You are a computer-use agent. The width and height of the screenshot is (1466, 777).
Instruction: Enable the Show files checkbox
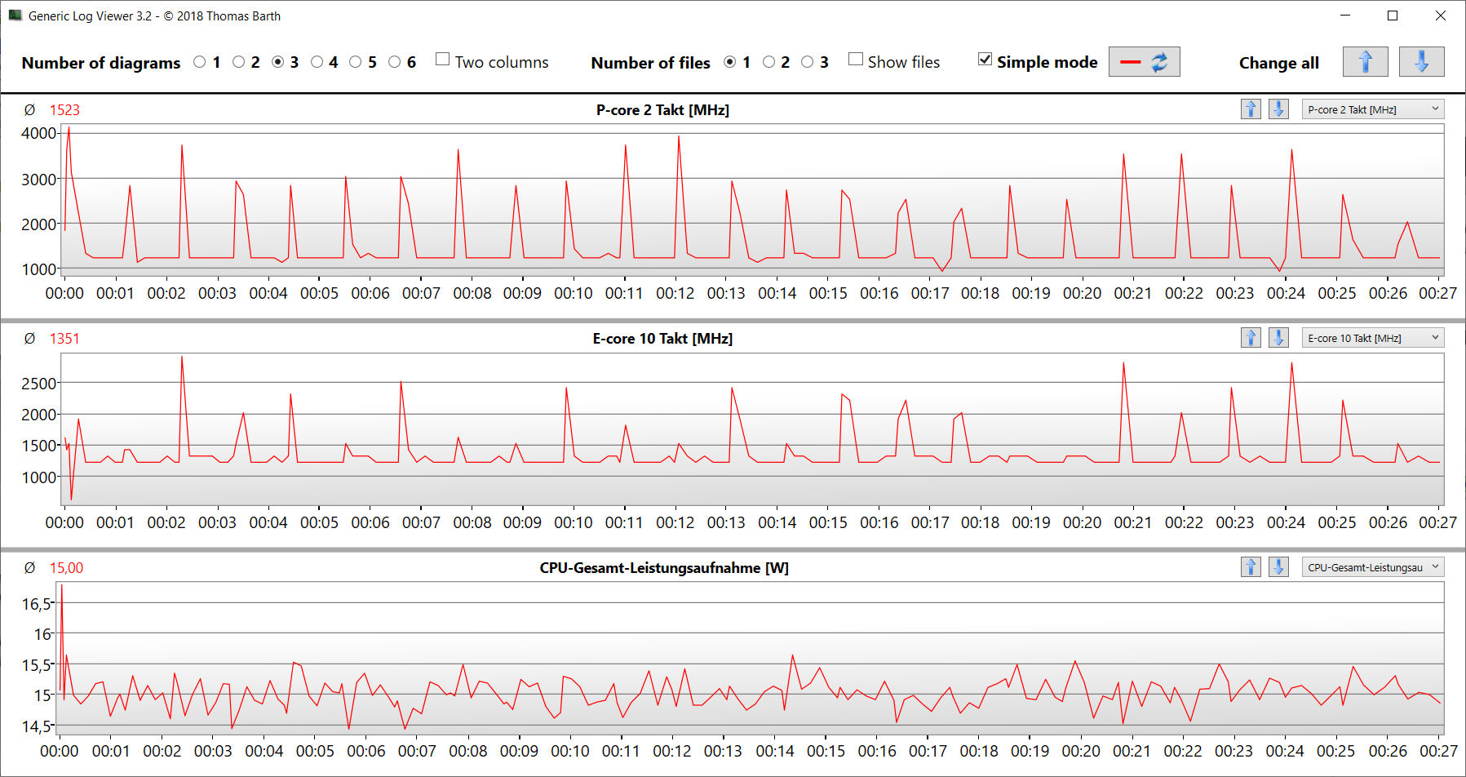[x=856, y=60]
